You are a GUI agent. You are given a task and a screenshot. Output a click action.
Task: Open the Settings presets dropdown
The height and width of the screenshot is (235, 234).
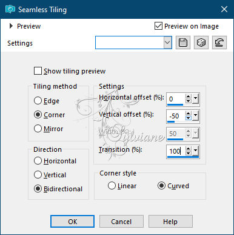pyautogui.click(x=167, y=43)
